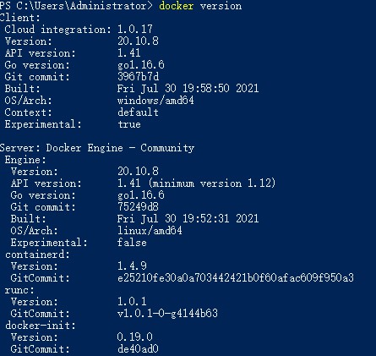The width and height of the screenshot is (376, 356).
Task: Click the yellow 'docker' command text
Action: pos(177,6)
